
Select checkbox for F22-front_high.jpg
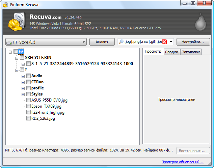pos(28,112)
